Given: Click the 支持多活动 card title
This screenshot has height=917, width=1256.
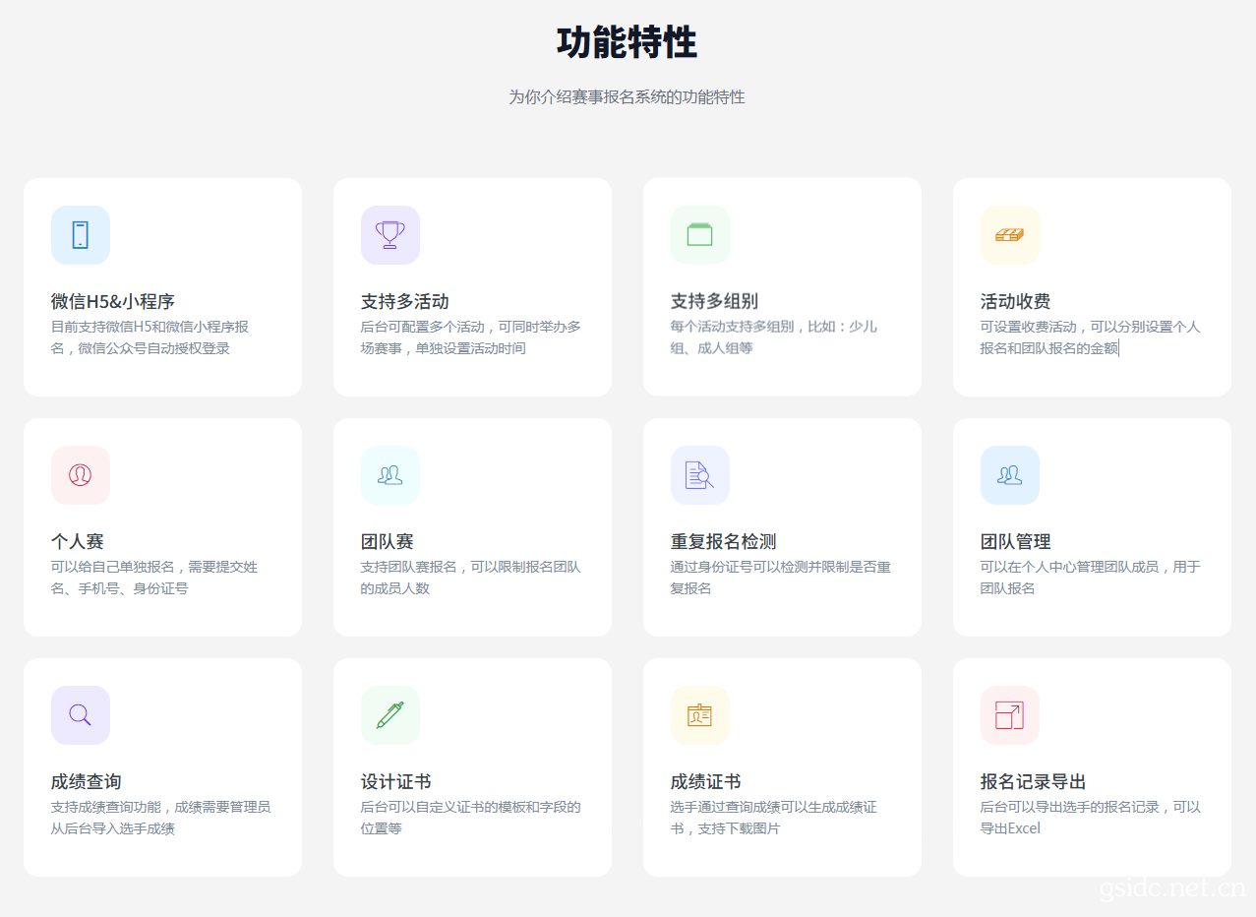Looking at the screenshot, I should 405,301.
